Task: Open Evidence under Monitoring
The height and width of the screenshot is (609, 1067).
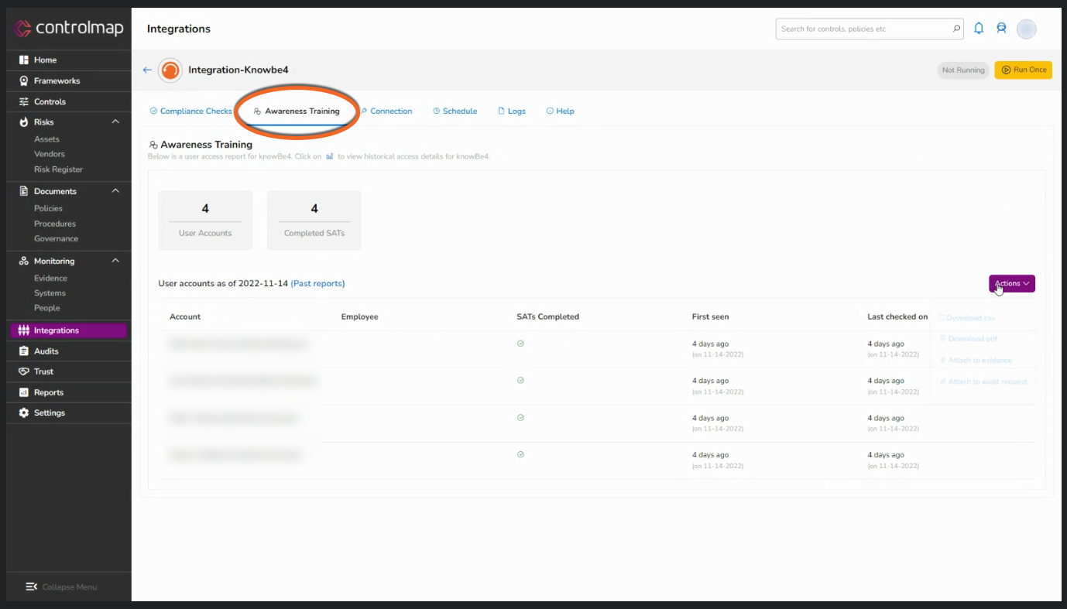Action: pos(50,278)
